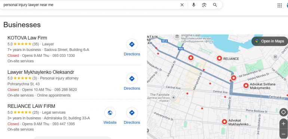Click into the search input field
Viewport: 288px width, 139px height.
[90, 5]
